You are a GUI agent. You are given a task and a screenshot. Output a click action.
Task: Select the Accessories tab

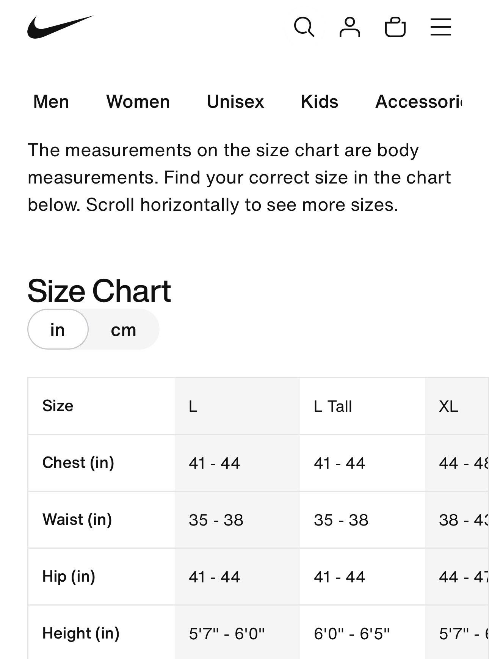tap(418, 102)
